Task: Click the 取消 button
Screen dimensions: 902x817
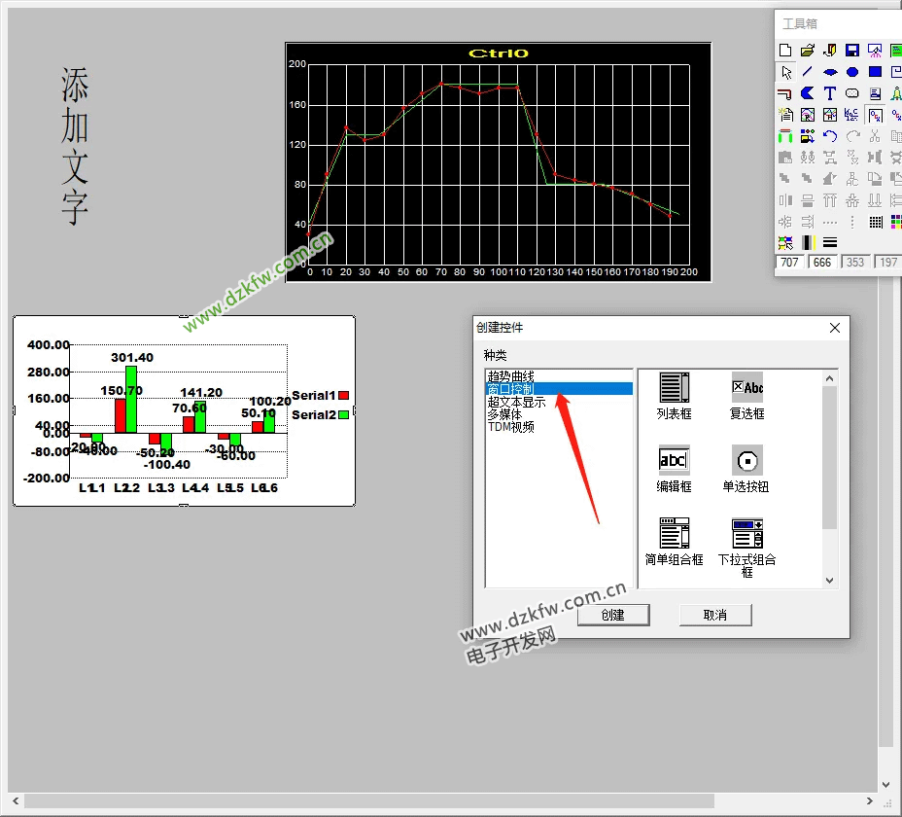Action: tap(714, 615)
